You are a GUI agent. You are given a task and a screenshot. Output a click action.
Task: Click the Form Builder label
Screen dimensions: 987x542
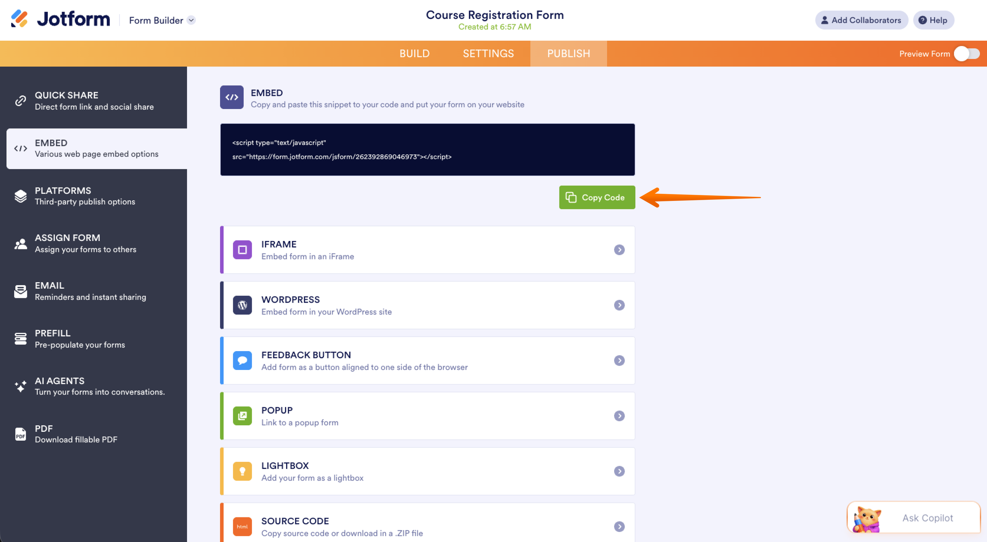click(x=156, y=20)
